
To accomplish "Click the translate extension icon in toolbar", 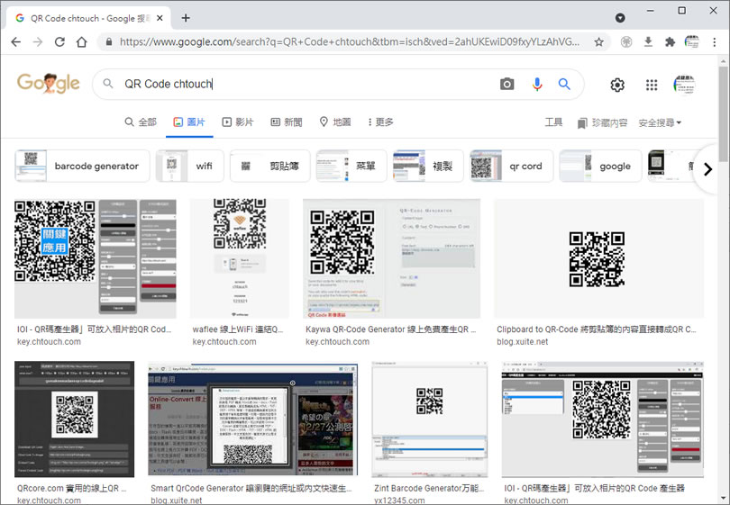I will pos(626,42).
